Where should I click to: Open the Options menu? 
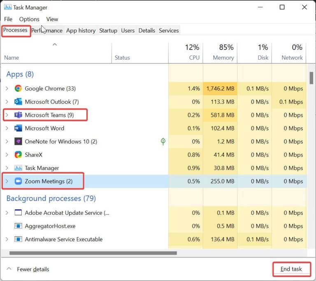[x=29, y=19]
